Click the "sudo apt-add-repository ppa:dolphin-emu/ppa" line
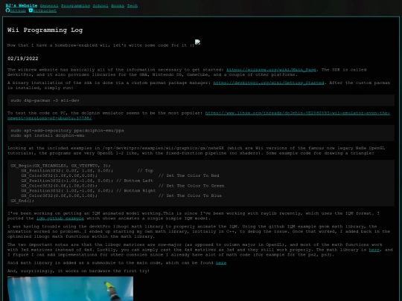This screenshot has width=402, height=301. (67, 130)
